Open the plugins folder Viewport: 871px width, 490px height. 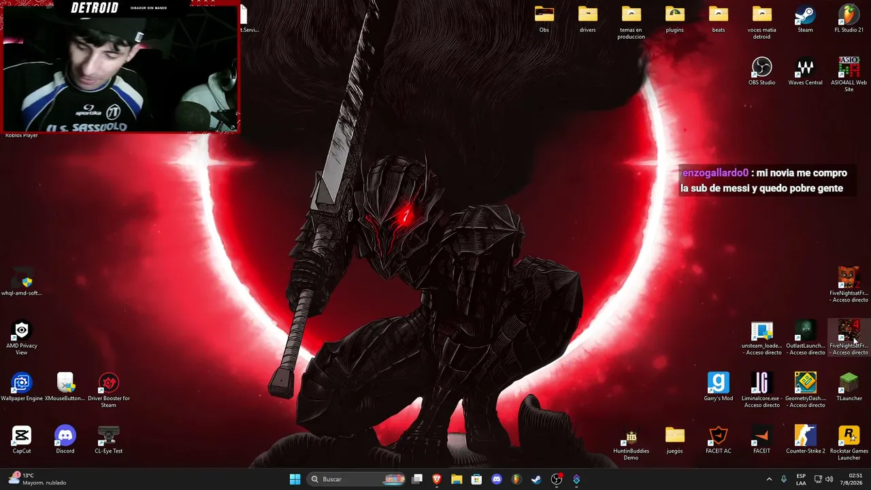click(674, 19)
